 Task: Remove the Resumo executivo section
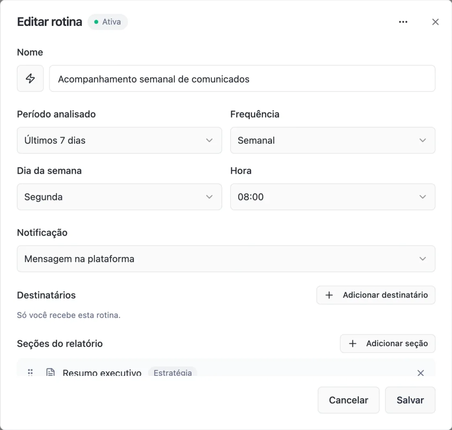pos(421,373)
